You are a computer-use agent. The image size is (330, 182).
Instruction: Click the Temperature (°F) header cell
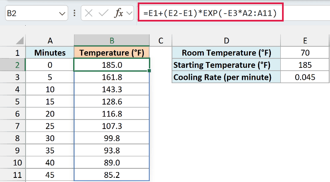tap(112, 53)
